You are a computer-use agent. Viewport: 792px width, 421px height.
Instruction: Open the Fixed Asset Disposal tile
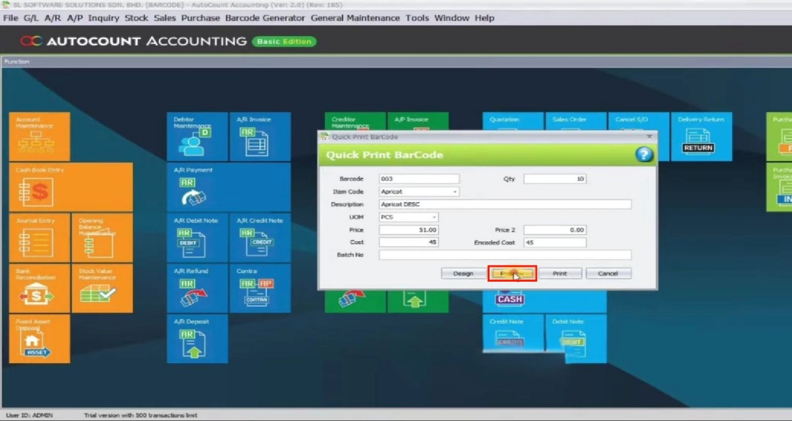(40, 339)
